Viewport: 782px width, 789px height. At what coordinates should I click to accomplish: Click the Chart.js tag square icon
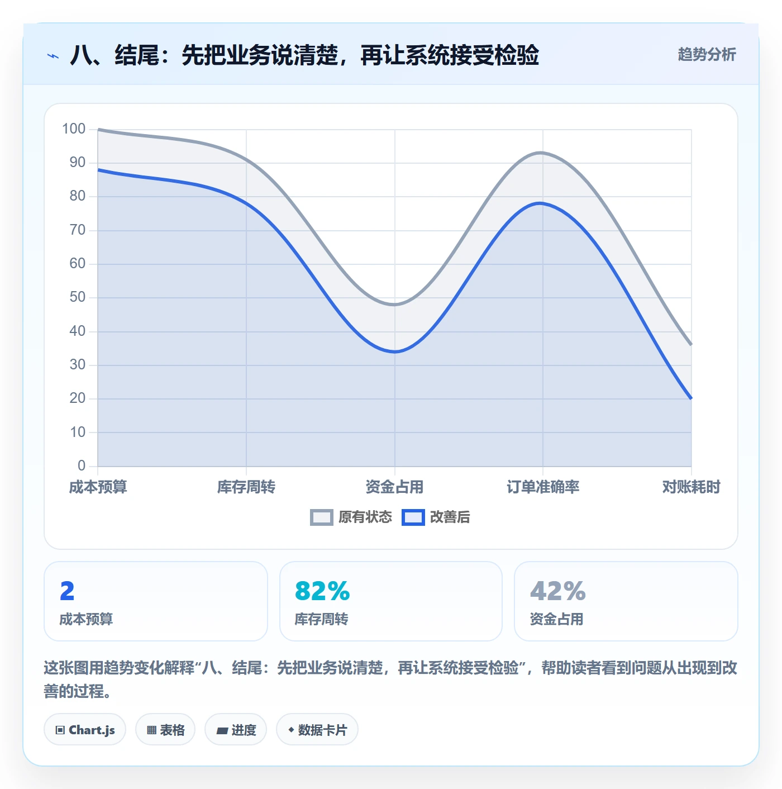pyautogui.click(x=60, y=730)
